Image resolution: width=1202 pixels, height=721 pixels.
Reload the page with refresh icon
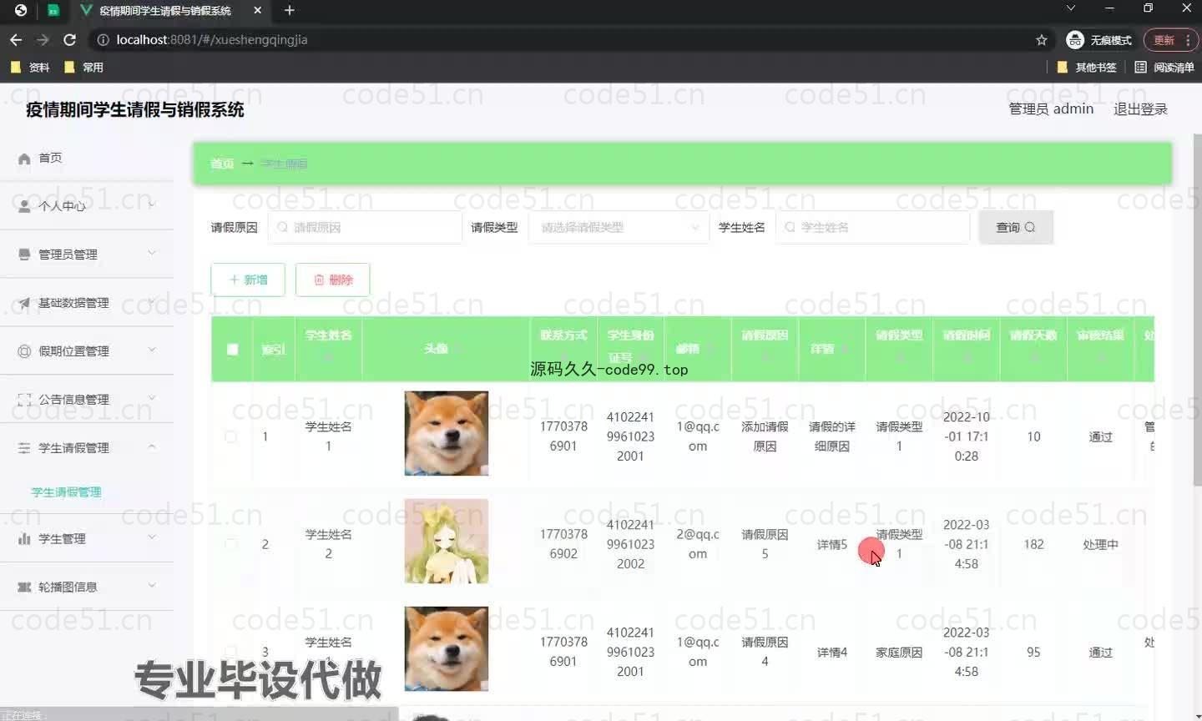point(70,39)
